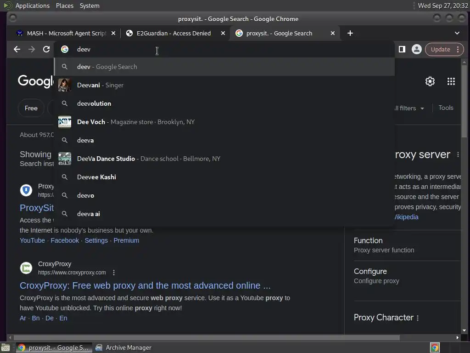Switch to proxysit. - Google S... taskbar item
The height and width of the screenshot is (353, 470).
pyautogui.click(x=53, y=347)
